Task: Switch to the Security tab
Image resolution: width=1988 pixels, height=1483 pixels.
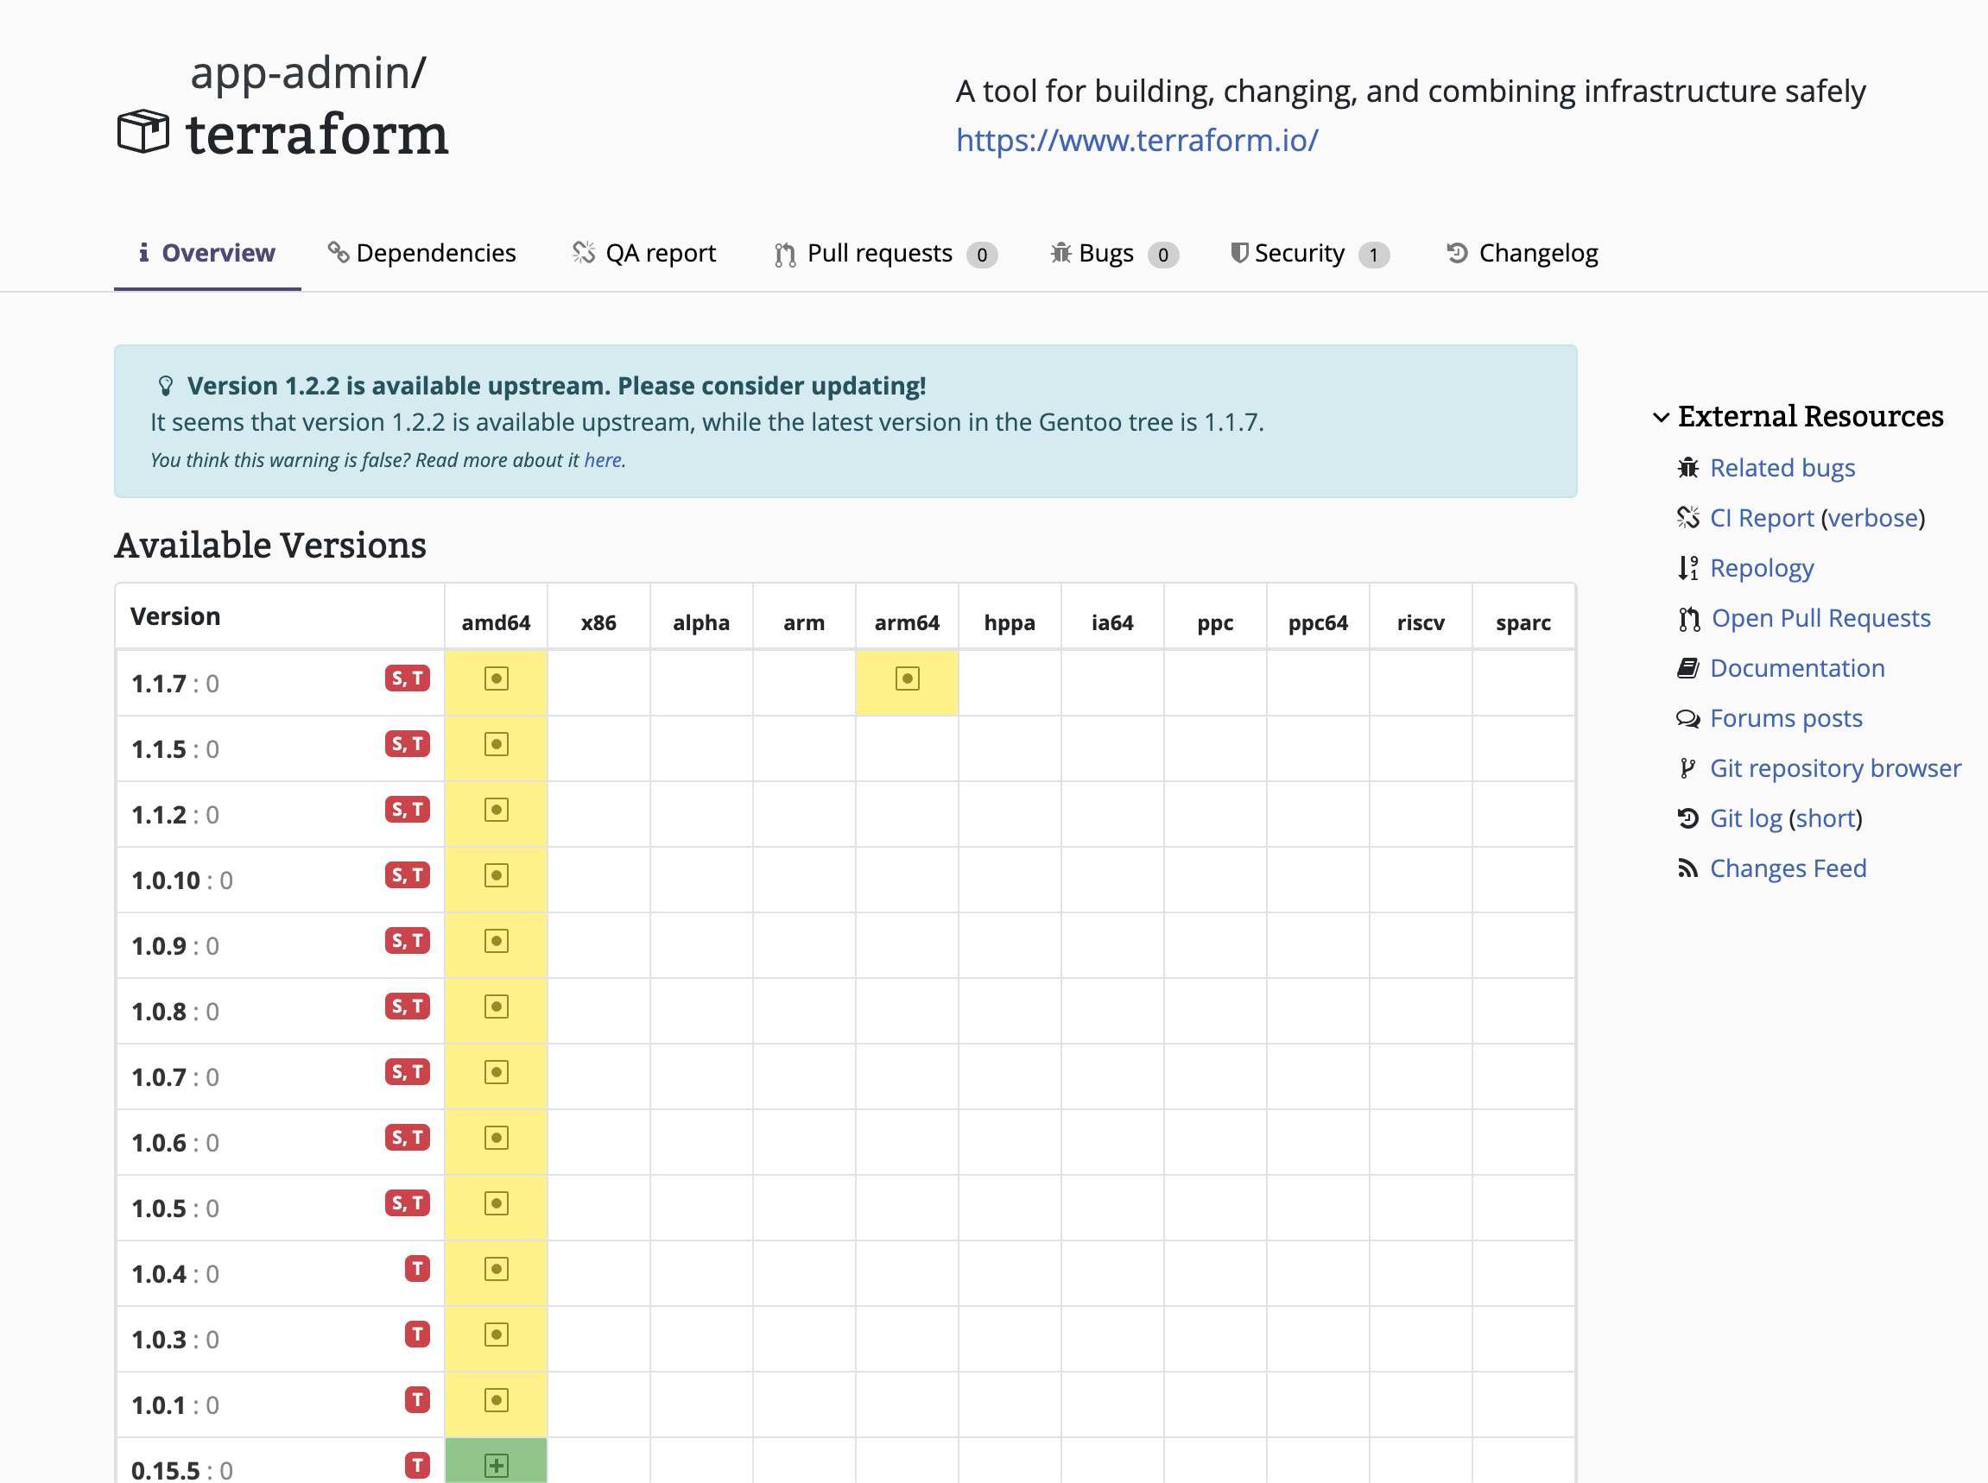Action: coord(1298,254)
